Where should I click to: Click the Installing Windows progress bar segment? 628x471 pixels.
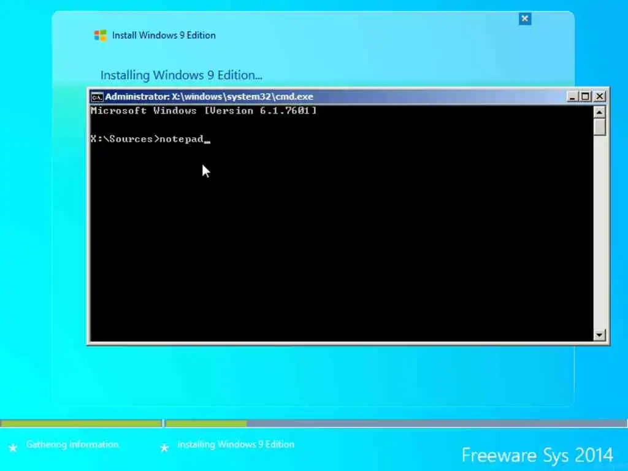[x=397, y=423]
